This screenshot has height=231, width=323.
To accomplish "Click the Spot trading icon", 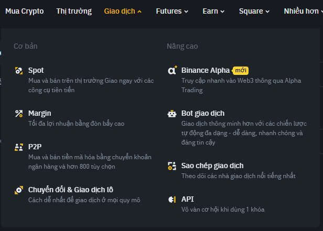I will [19, 71].
